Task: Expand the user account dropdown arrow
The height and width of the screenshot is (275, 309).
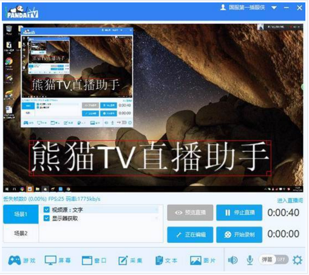Action: click(x=274, y=8)
